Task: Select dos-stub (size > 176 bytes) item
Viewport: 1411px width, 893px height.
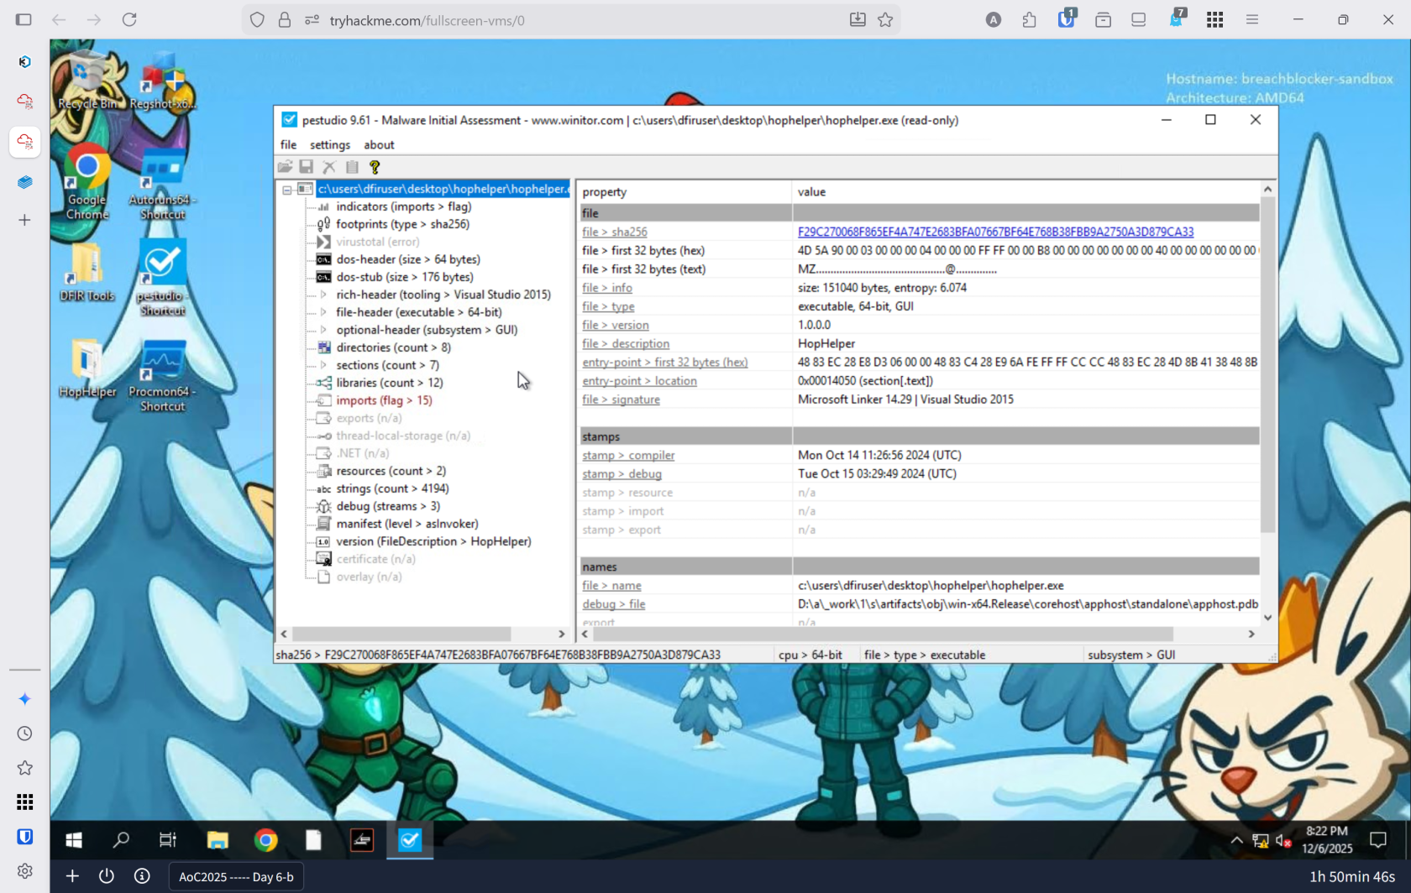Action: click(404, 277)
